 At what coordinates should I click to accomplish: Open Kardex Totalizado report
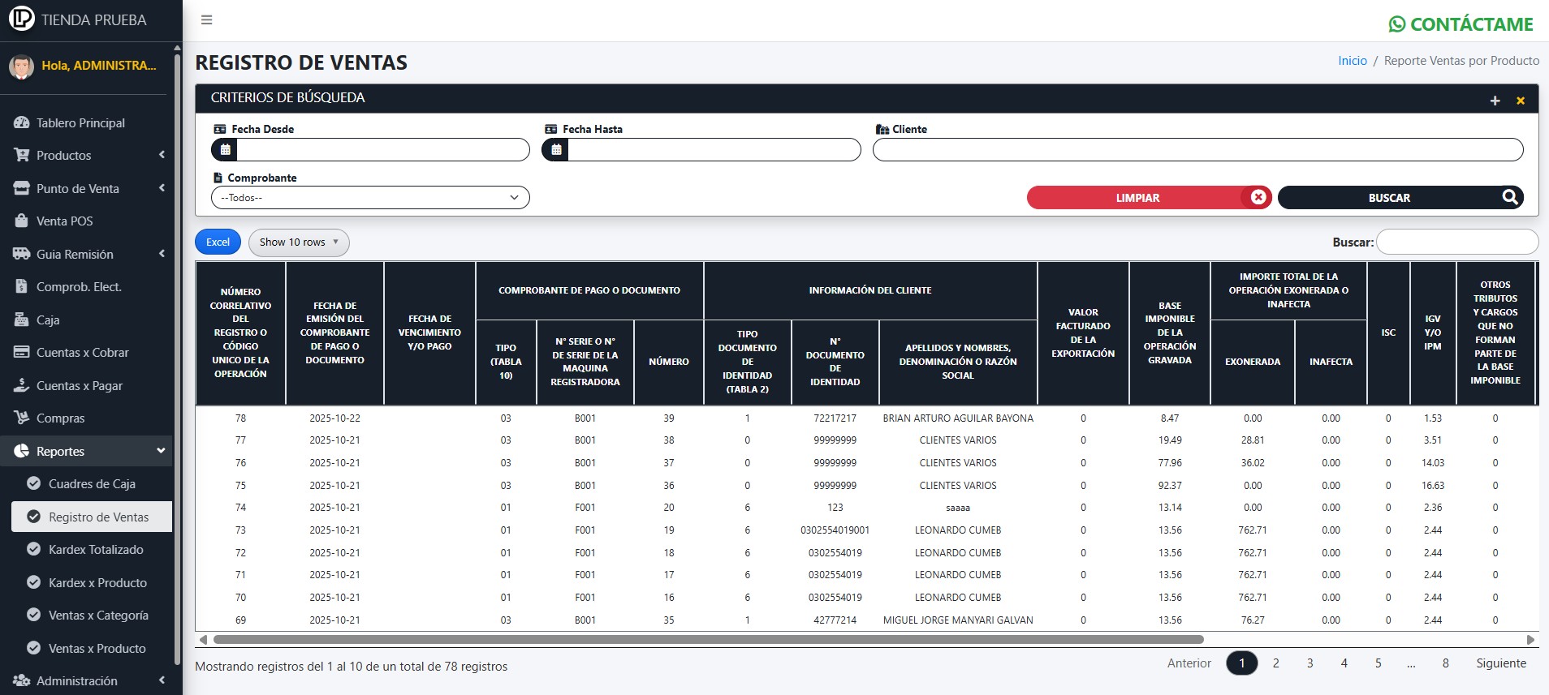(96, 550)
